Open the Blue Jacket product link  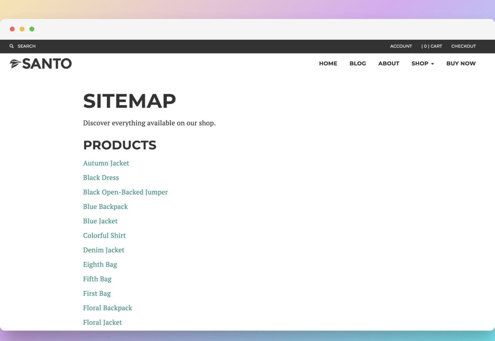click(100, 221)
